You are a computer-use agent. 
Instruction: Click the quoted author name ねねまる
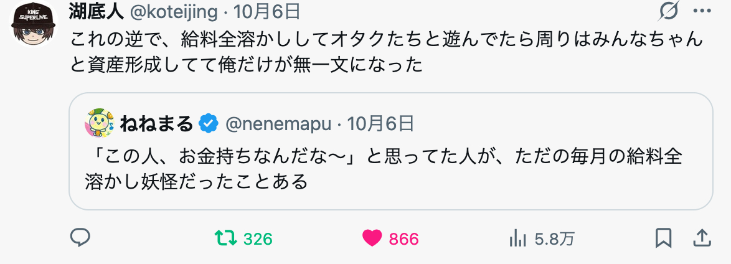point(156,123)
